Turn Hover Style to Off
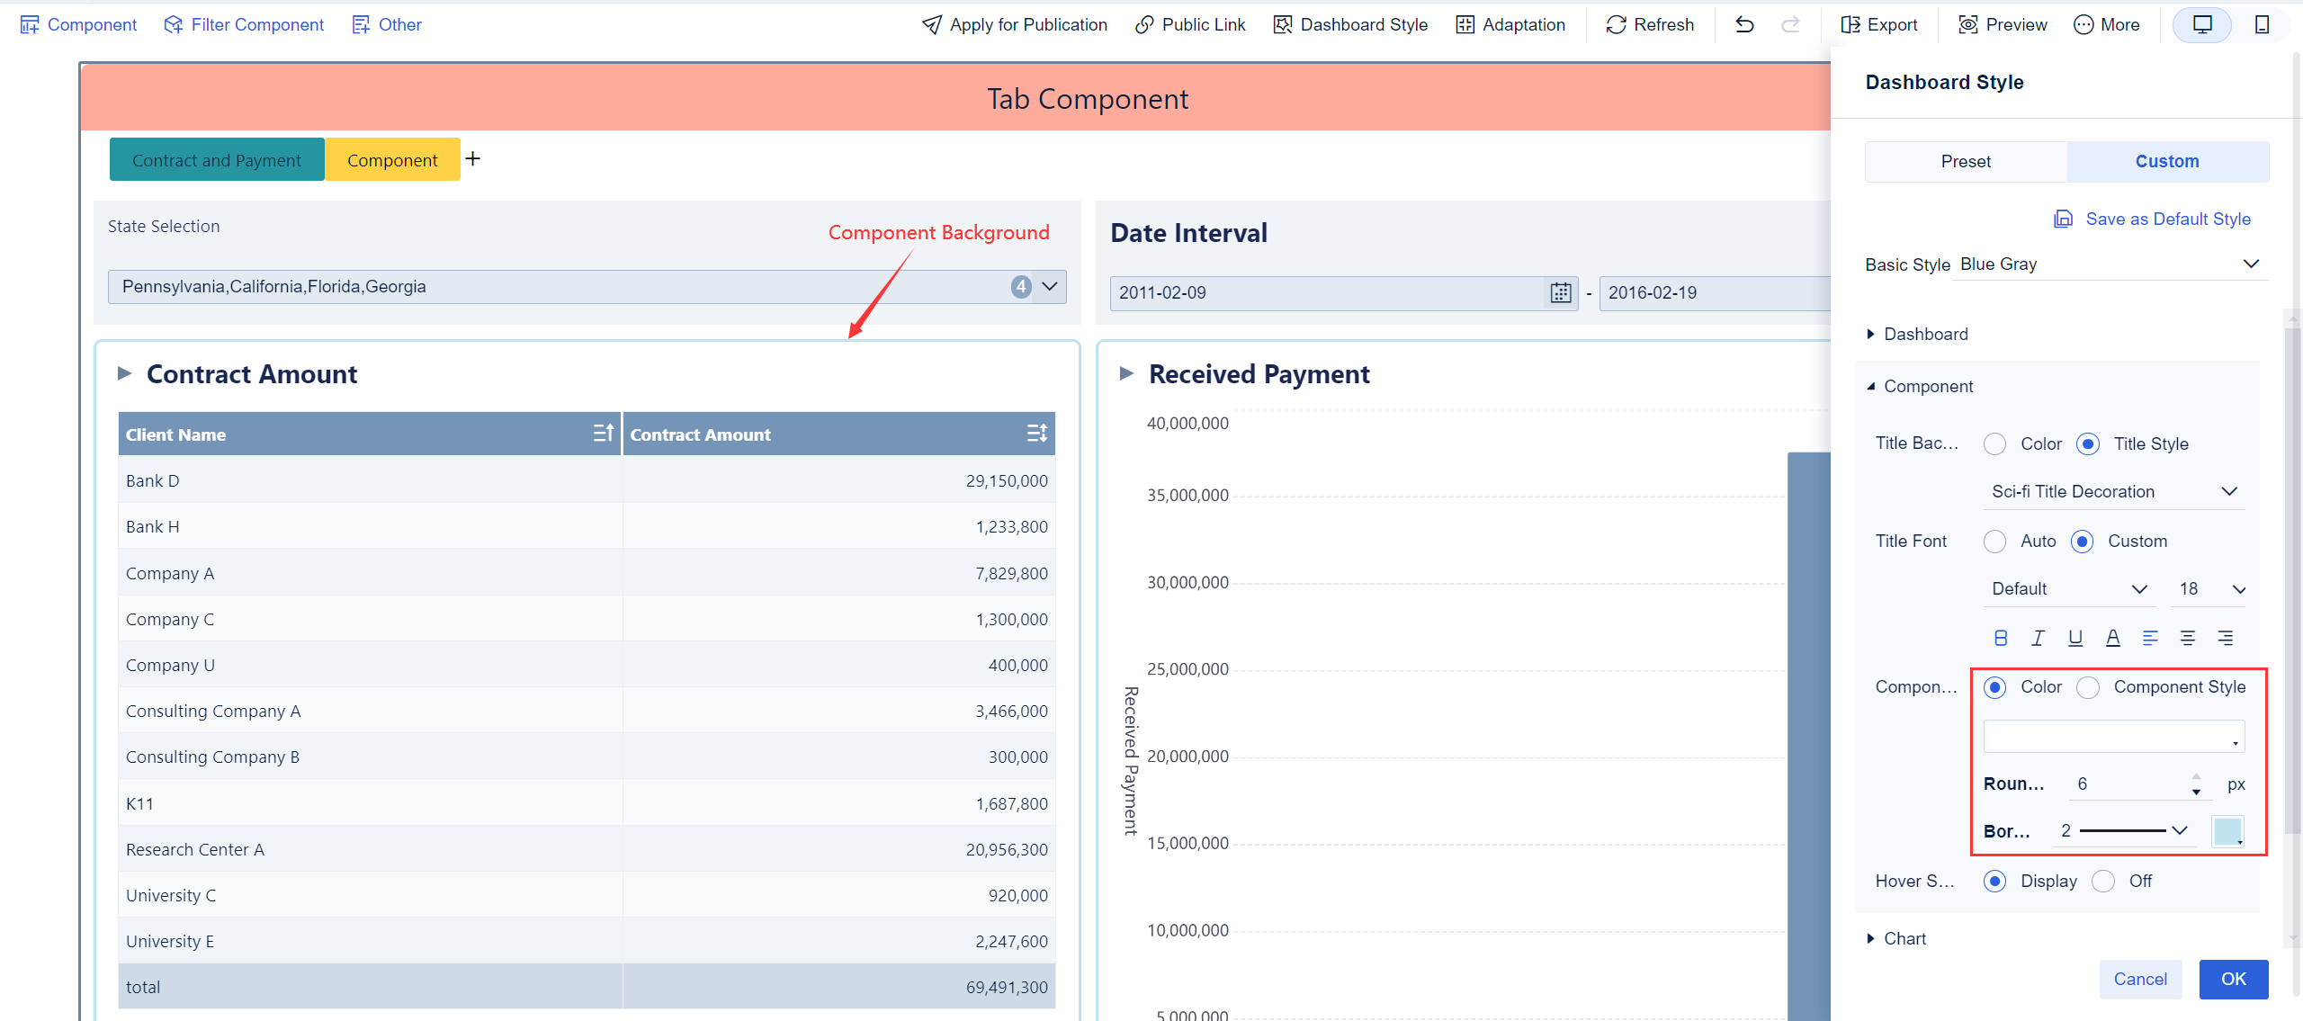 (2104, 881)
